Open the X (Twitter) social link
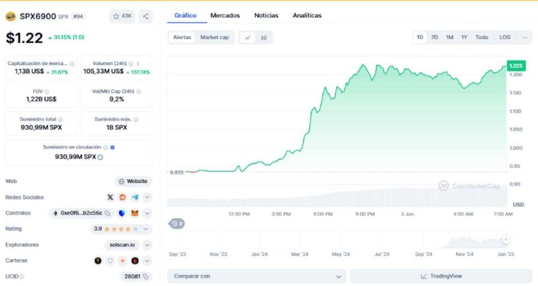 [110, 197]
